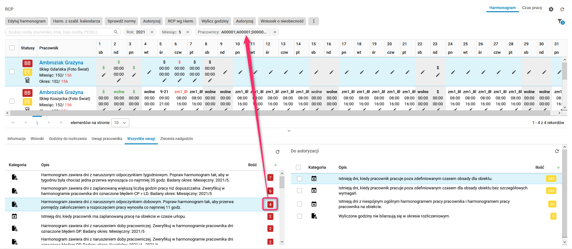The image size is (572, 249).
Task: Select the Wszystkie uwagi tab
Action: 141,139
